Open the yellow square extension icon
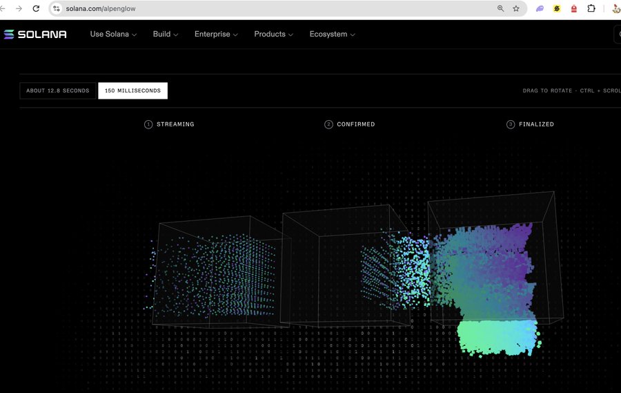This screenshot has width=621, height=393. pyautogui.click(x=557, y=8)
